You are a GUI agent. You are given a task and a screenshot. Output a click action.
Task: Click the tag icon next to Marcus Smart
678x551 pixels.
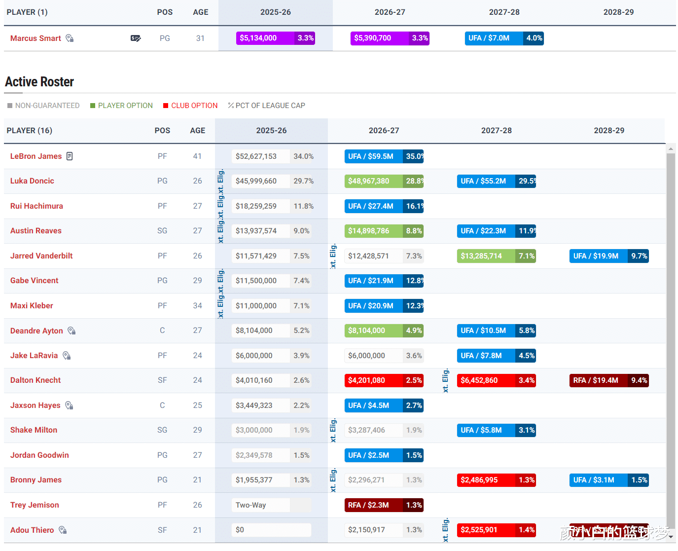pos(70,38)
